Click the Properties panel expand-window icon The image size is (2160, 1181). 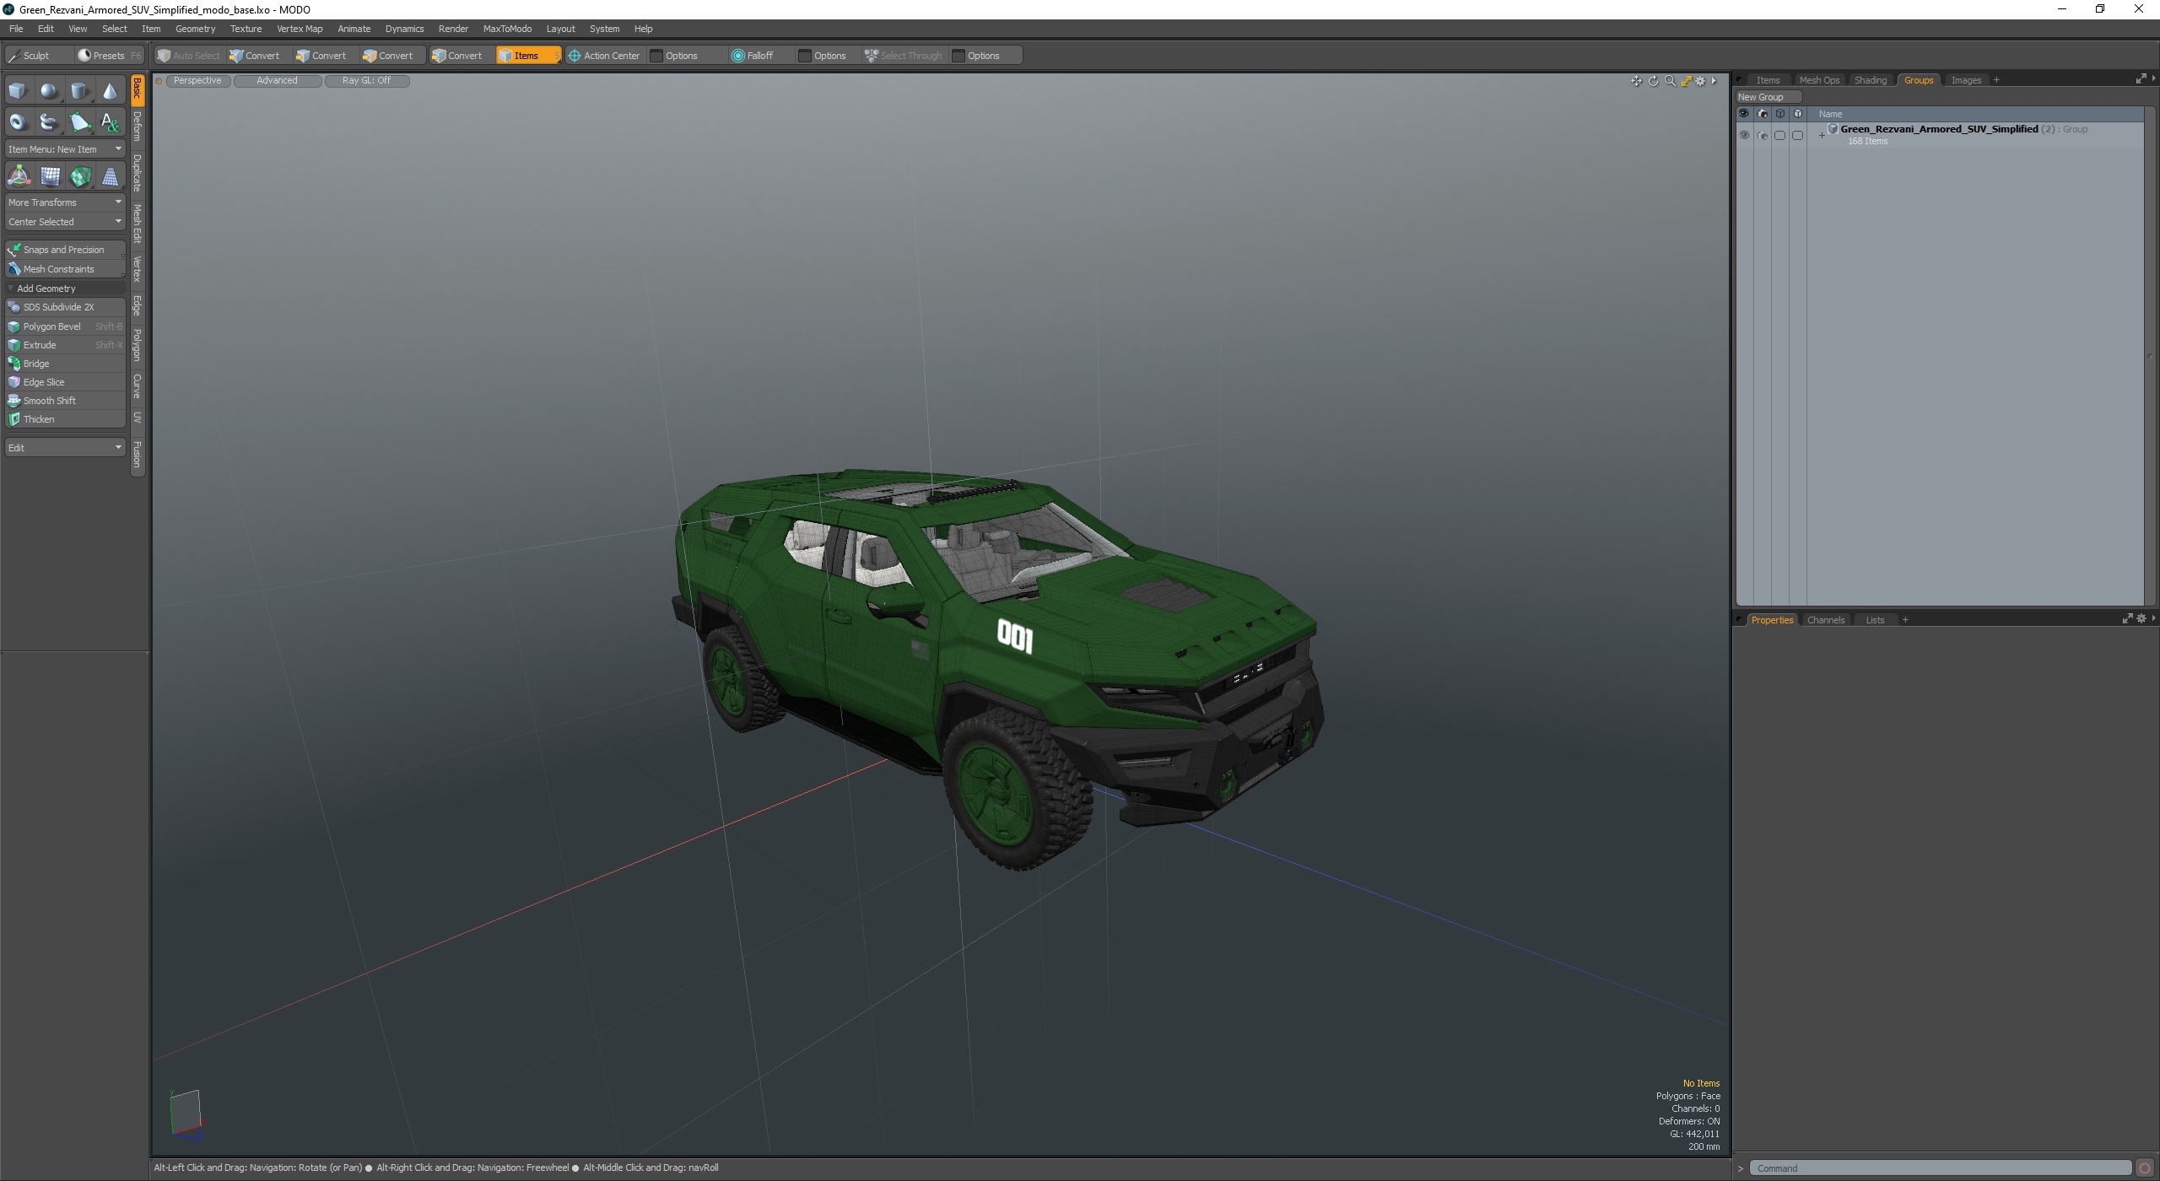click(2127, 618)
